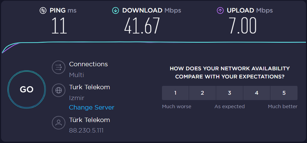Rate network availability as 1
Screen dimensions: 307x143
175,93
